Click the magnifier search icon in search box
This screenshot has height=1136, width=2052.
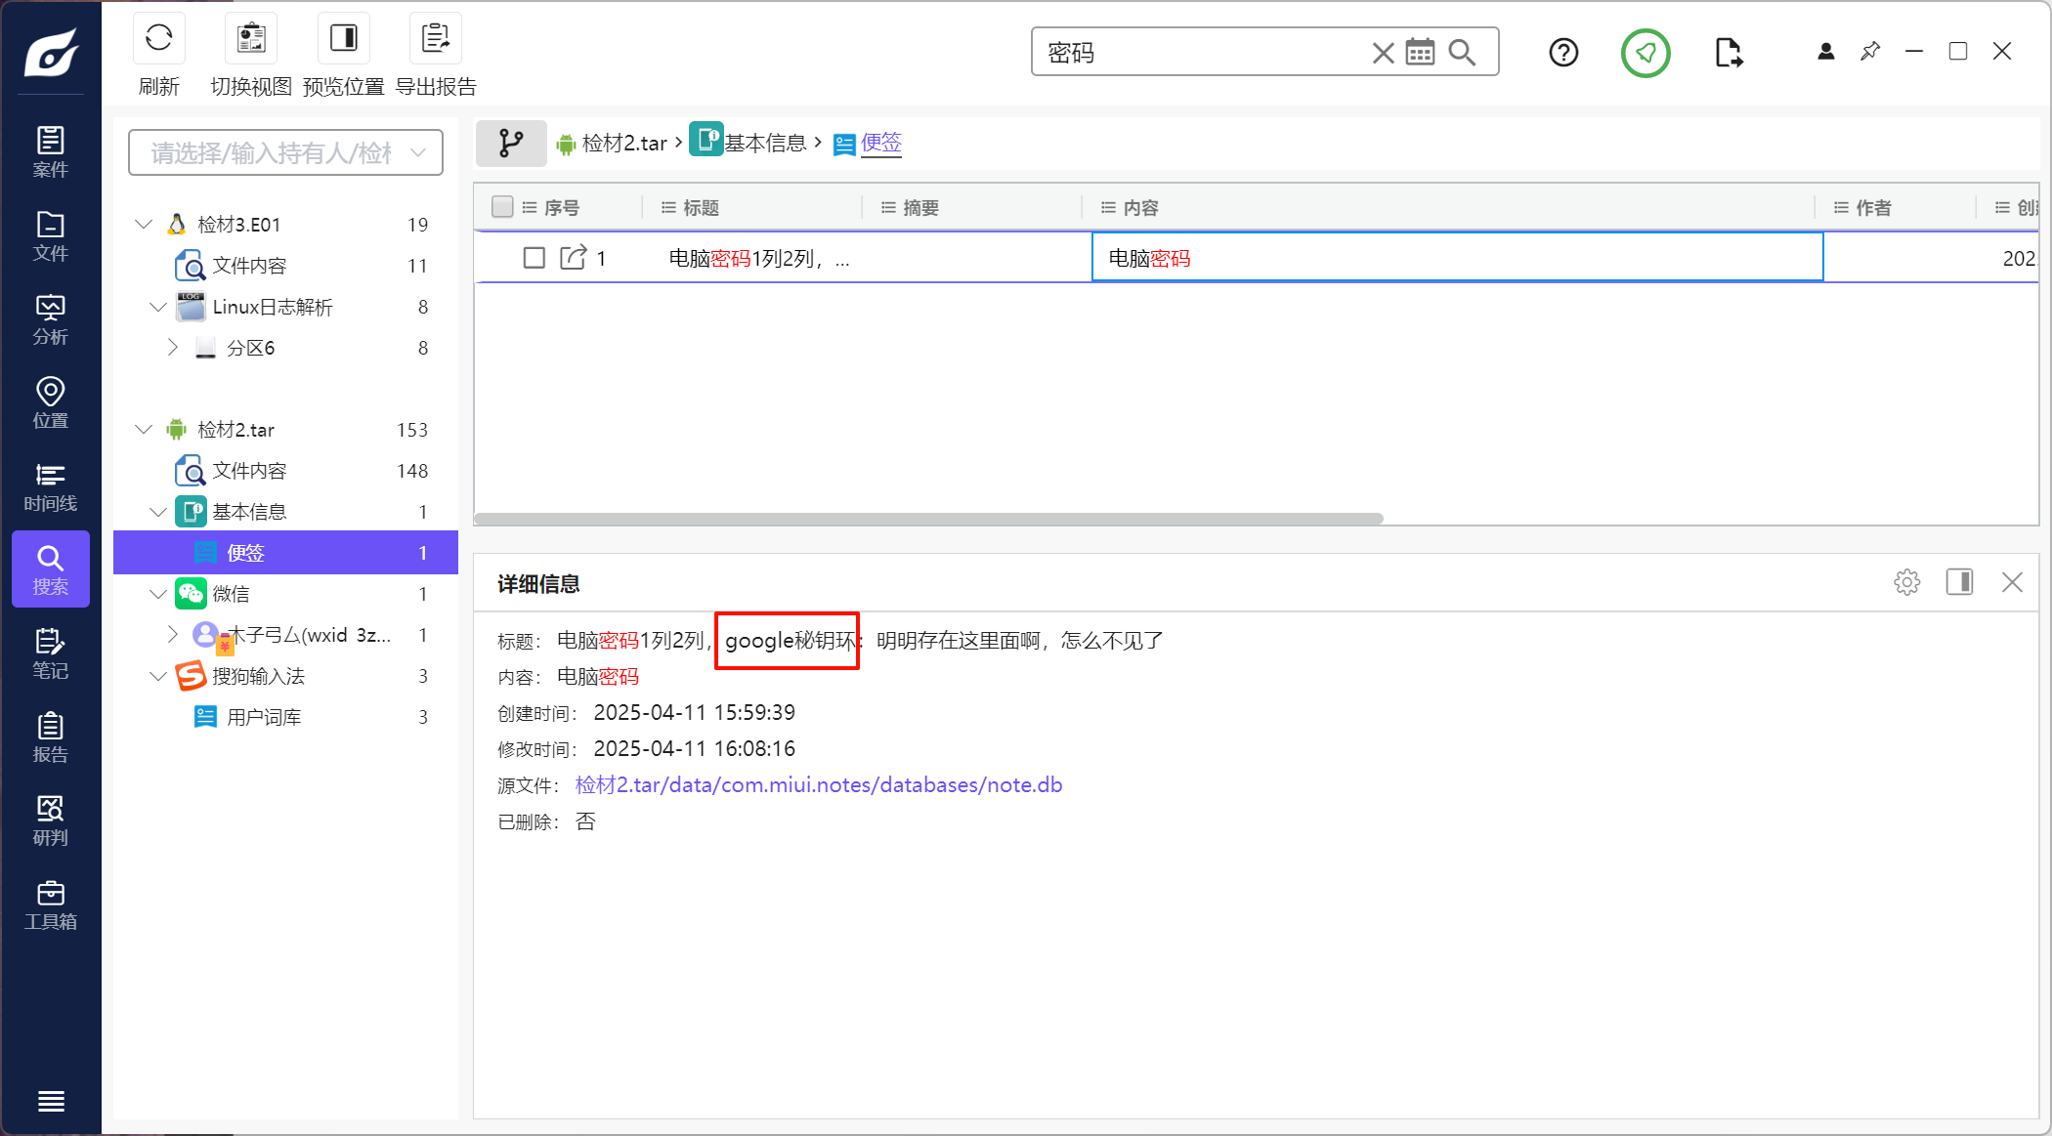[1462, 52]
